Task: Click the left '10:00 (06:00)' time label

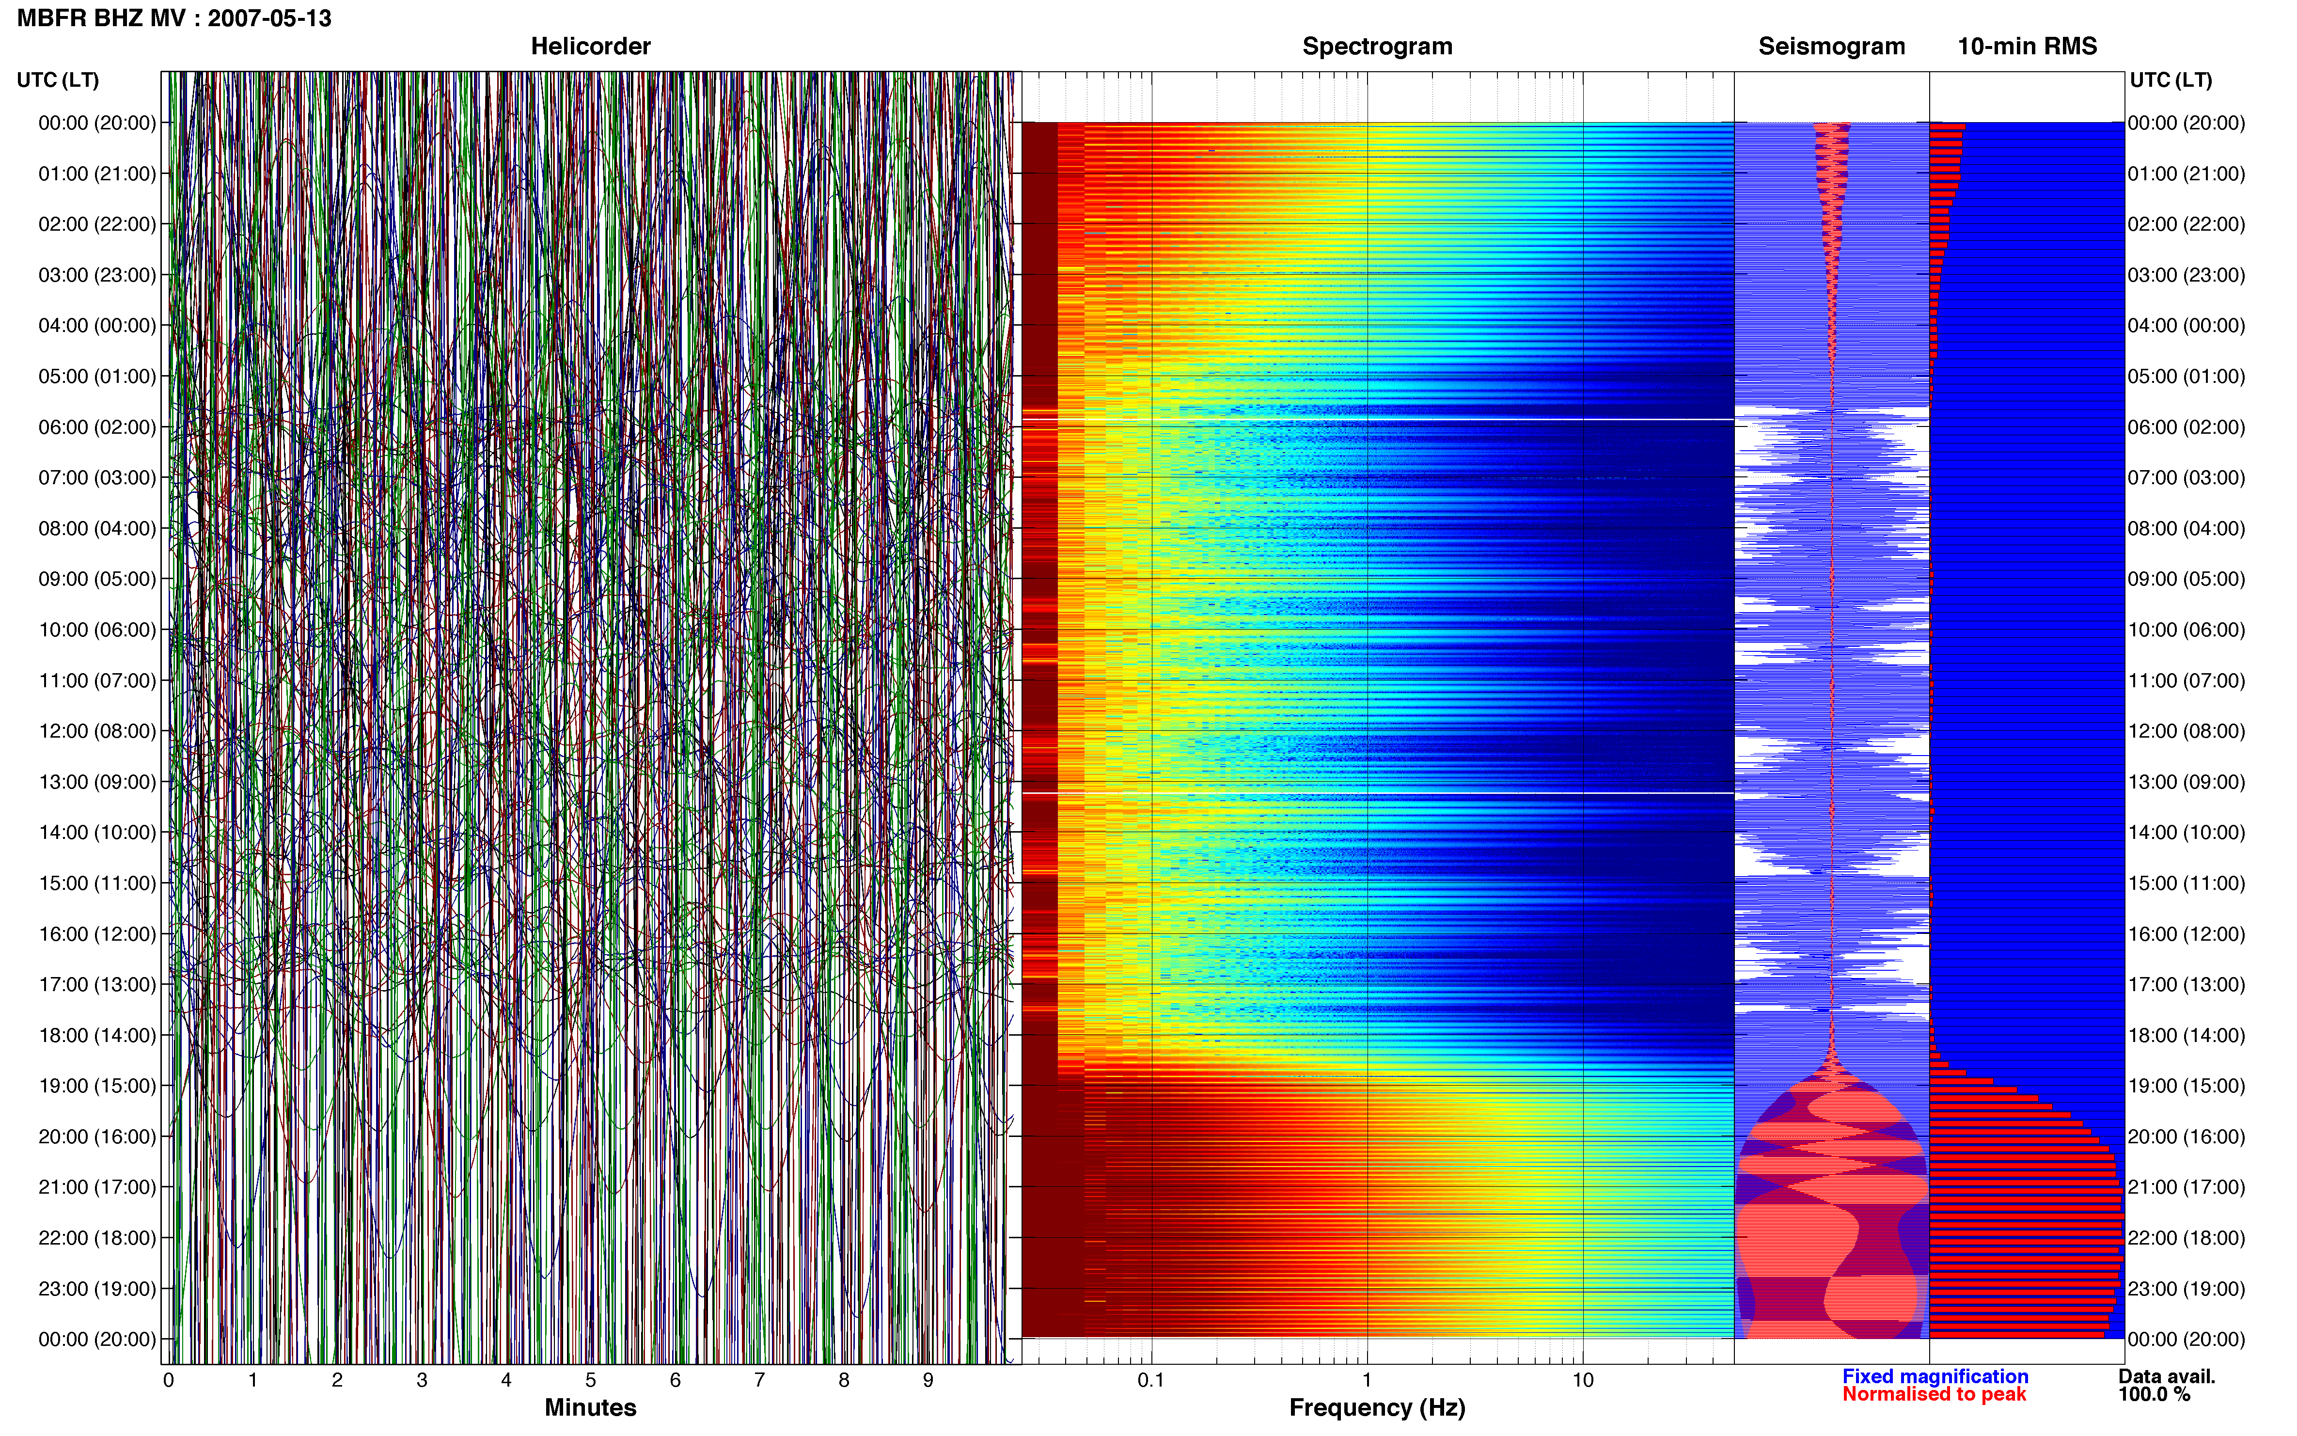Action: click(97, 630)
